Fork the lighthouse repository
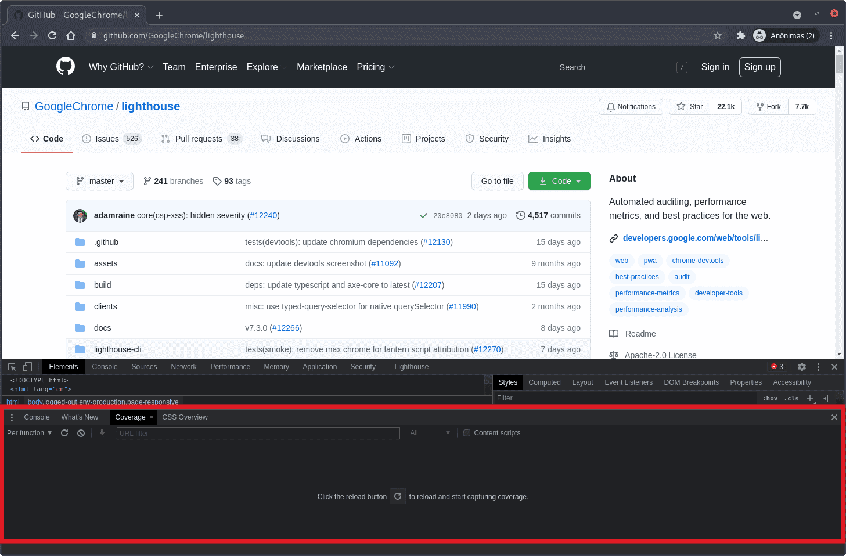The height and width of the screenshot is (556, 846). pyautogui.click(x=769, y=107)
